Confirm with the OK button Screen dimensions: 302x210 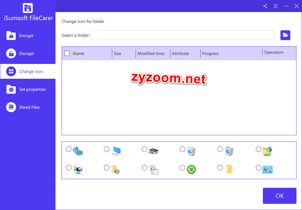coord(280,196)
